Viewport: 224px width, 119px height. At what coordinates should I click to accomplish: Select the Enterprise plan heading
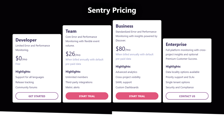pyautogui.click(x=176, y=44)
